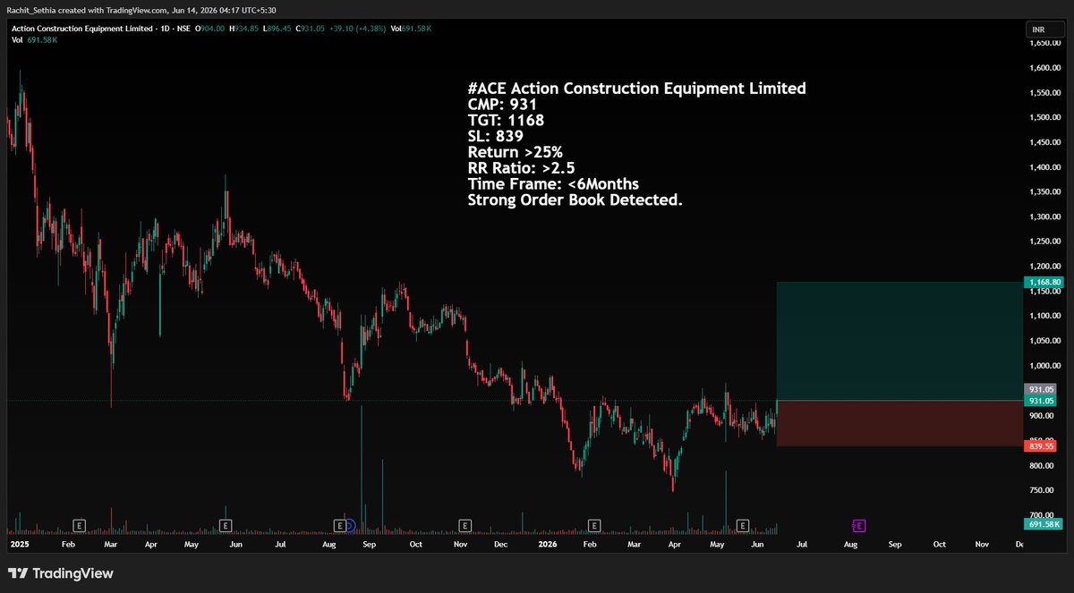Image resolution: width=1074 pixels, height=593 pixels.
Task: Click the TradingView logo
Action: (61, 573)
